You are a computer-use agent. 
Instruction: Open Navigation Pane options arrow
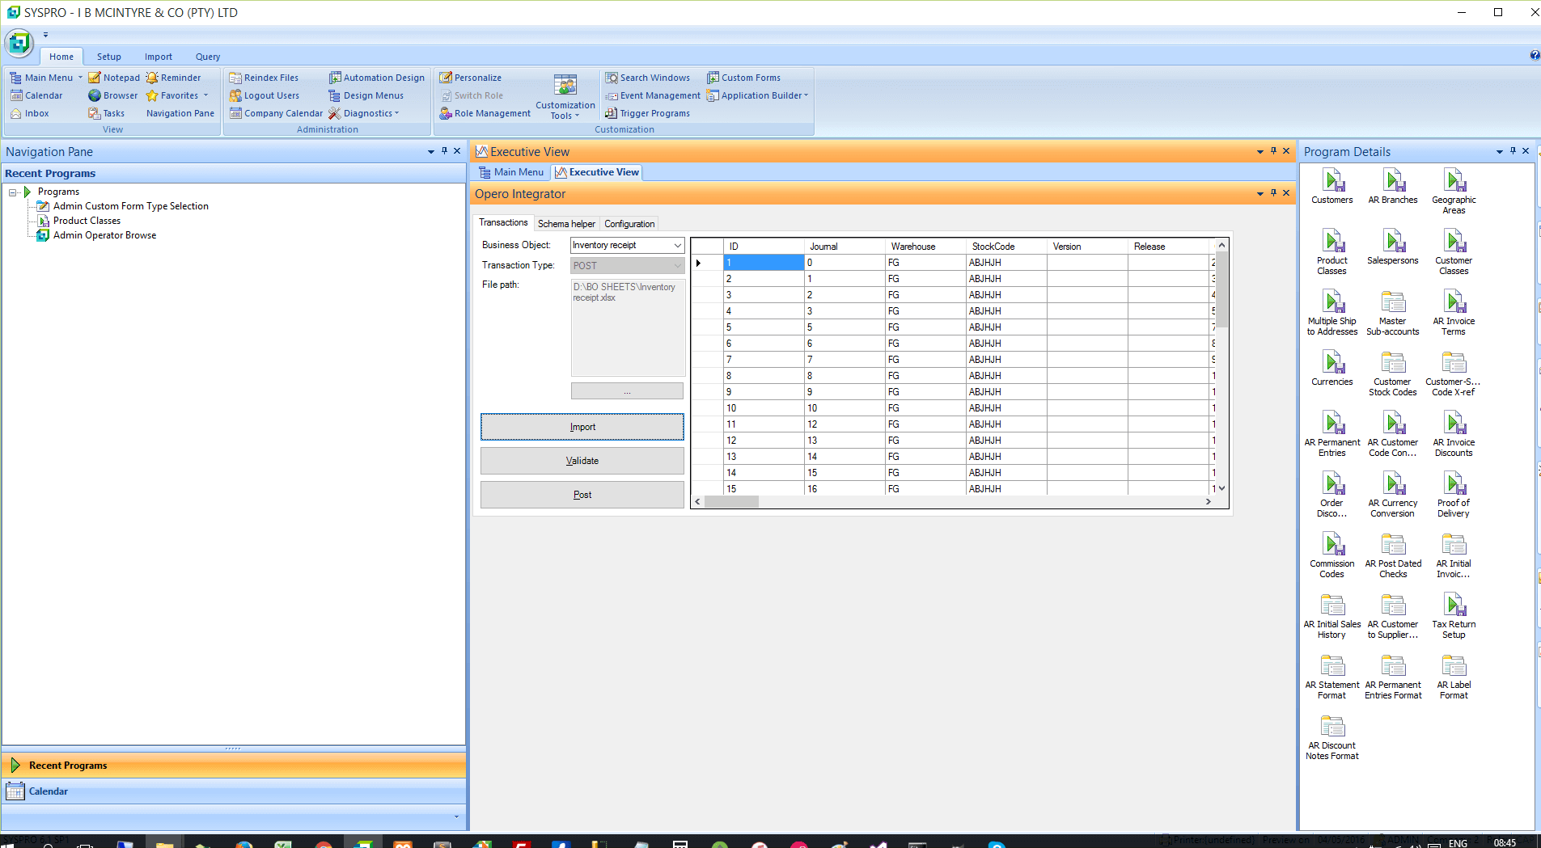[430, 152]
